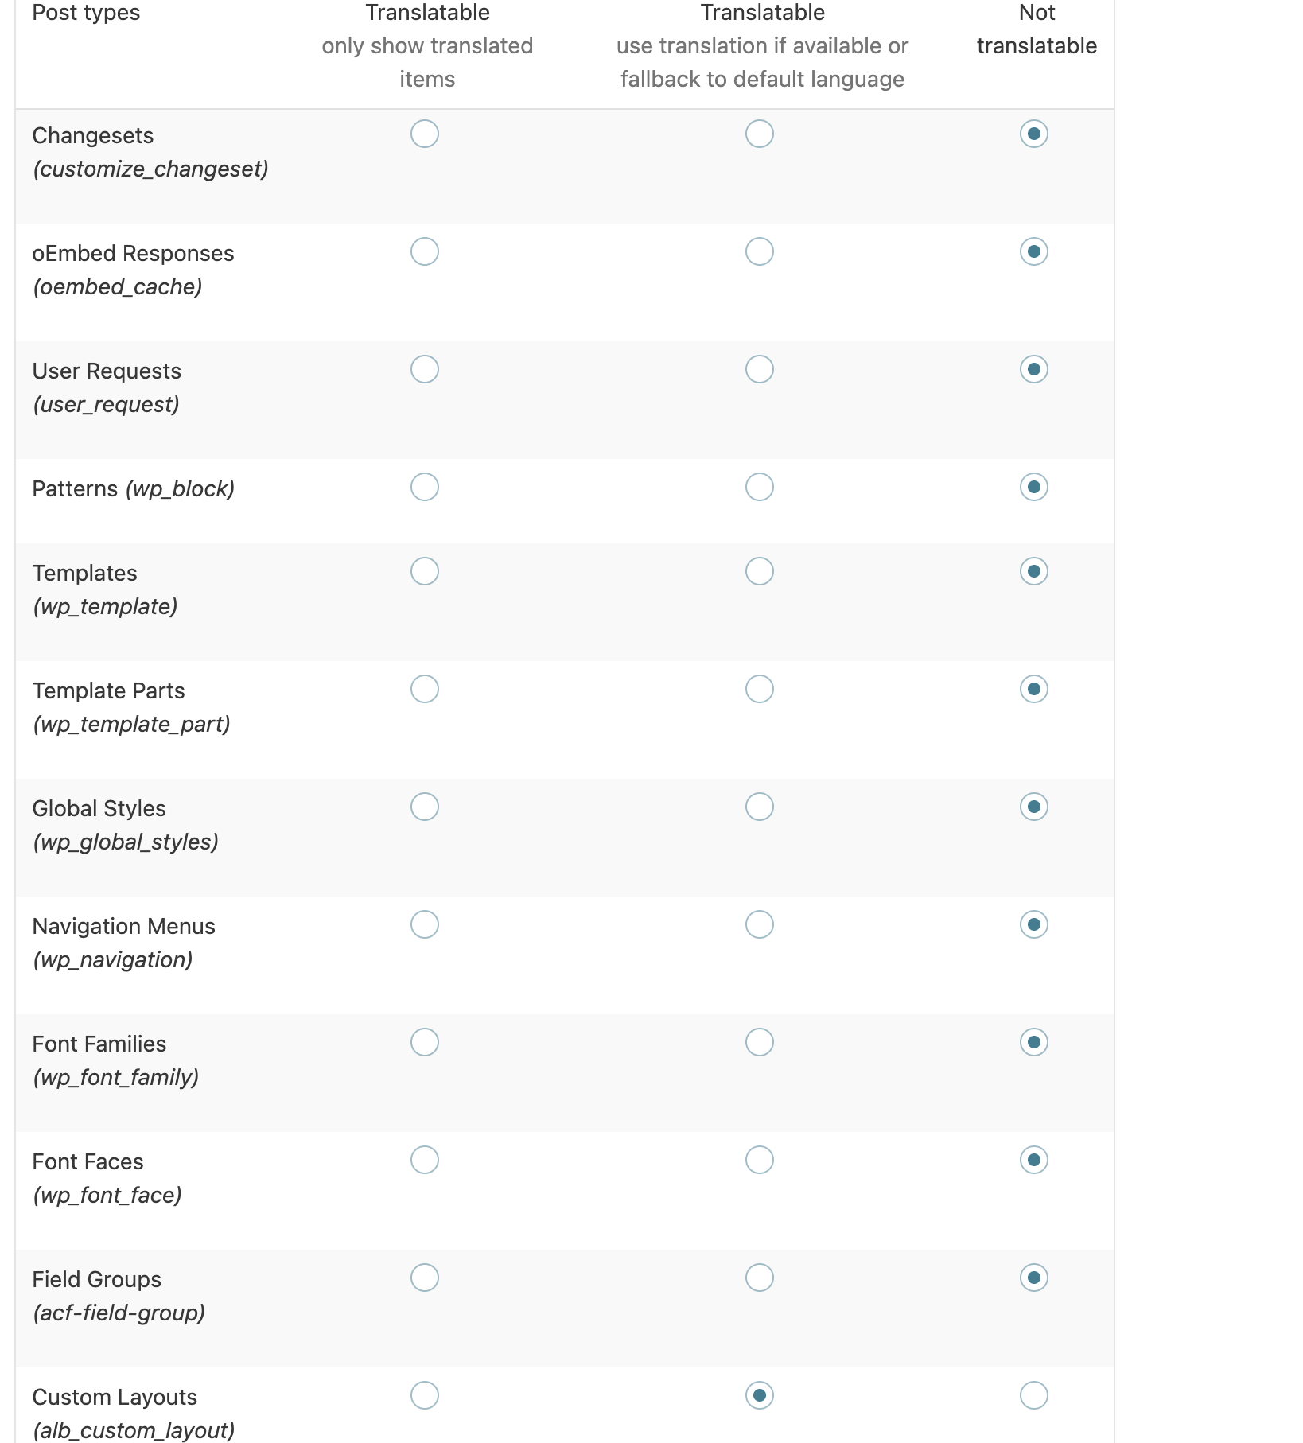Enable fallback translation for Font Families
The image size is (1303, 1443).
(x=760, y=1042)
